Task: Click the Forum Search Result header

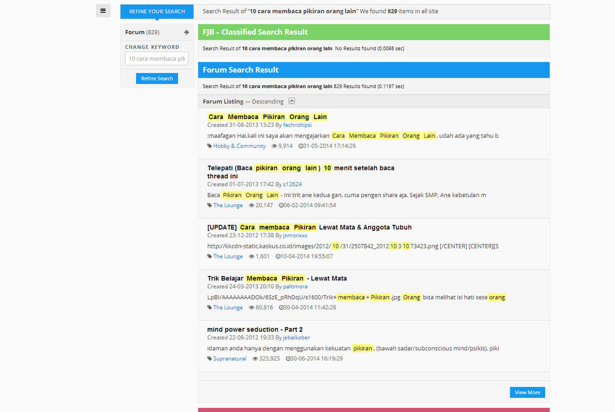Action: pyautogui.click(x=374, y=70)
